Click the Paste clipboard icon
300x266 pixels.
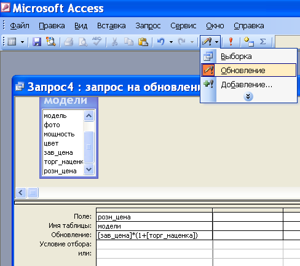pos(143,42)
